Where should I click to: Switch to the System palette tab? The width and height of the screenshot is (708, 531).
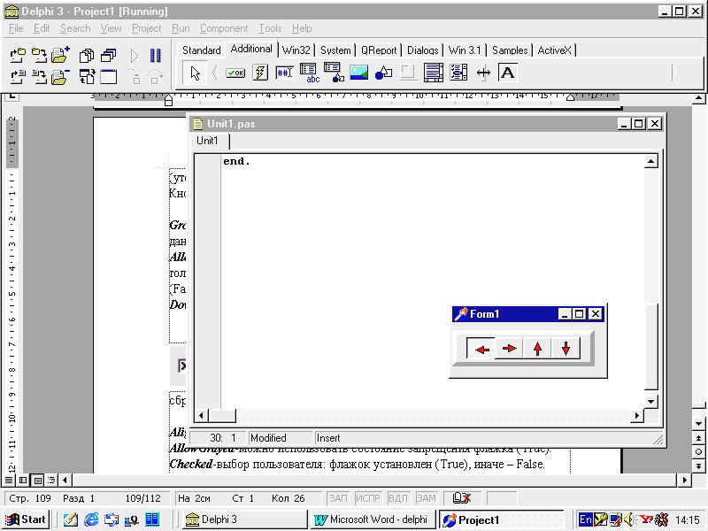click(x=335, y=50)
